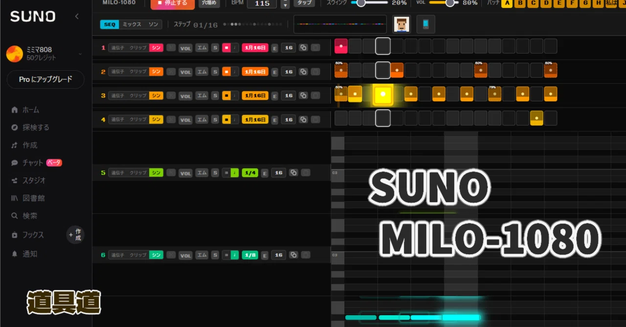Open 通知 notifications in the sidebar
The width and height of the screenshot is (626, 327).
[x=24, y=254]
